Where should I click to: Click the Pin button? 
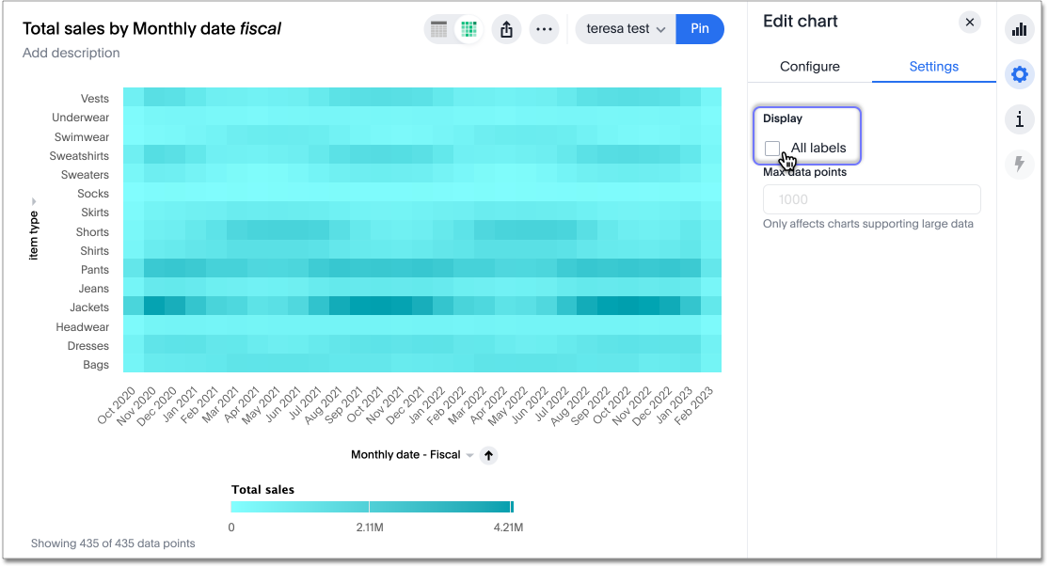[699, 29]
